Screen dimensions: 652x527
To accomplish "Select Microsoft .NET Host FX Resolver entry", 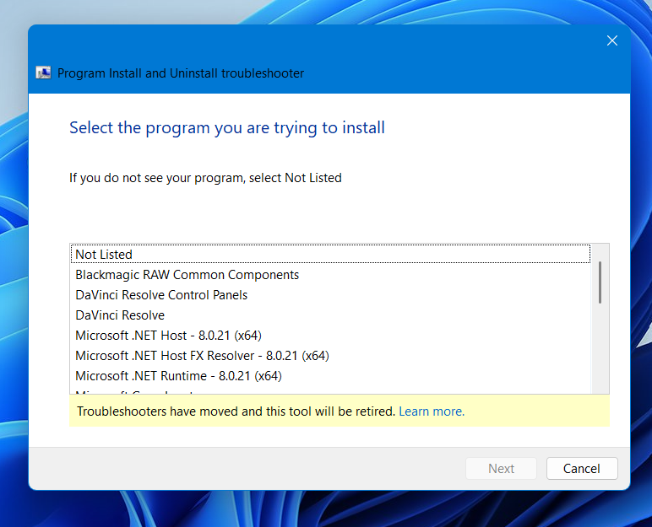I will coord(330,356).
